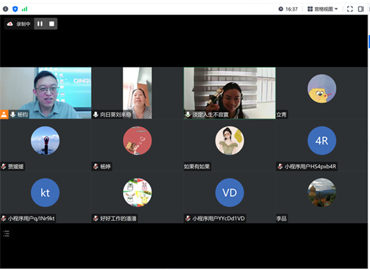370x270 pixels.
Task: Click the 如果有如果 name label
Action: 196,167
